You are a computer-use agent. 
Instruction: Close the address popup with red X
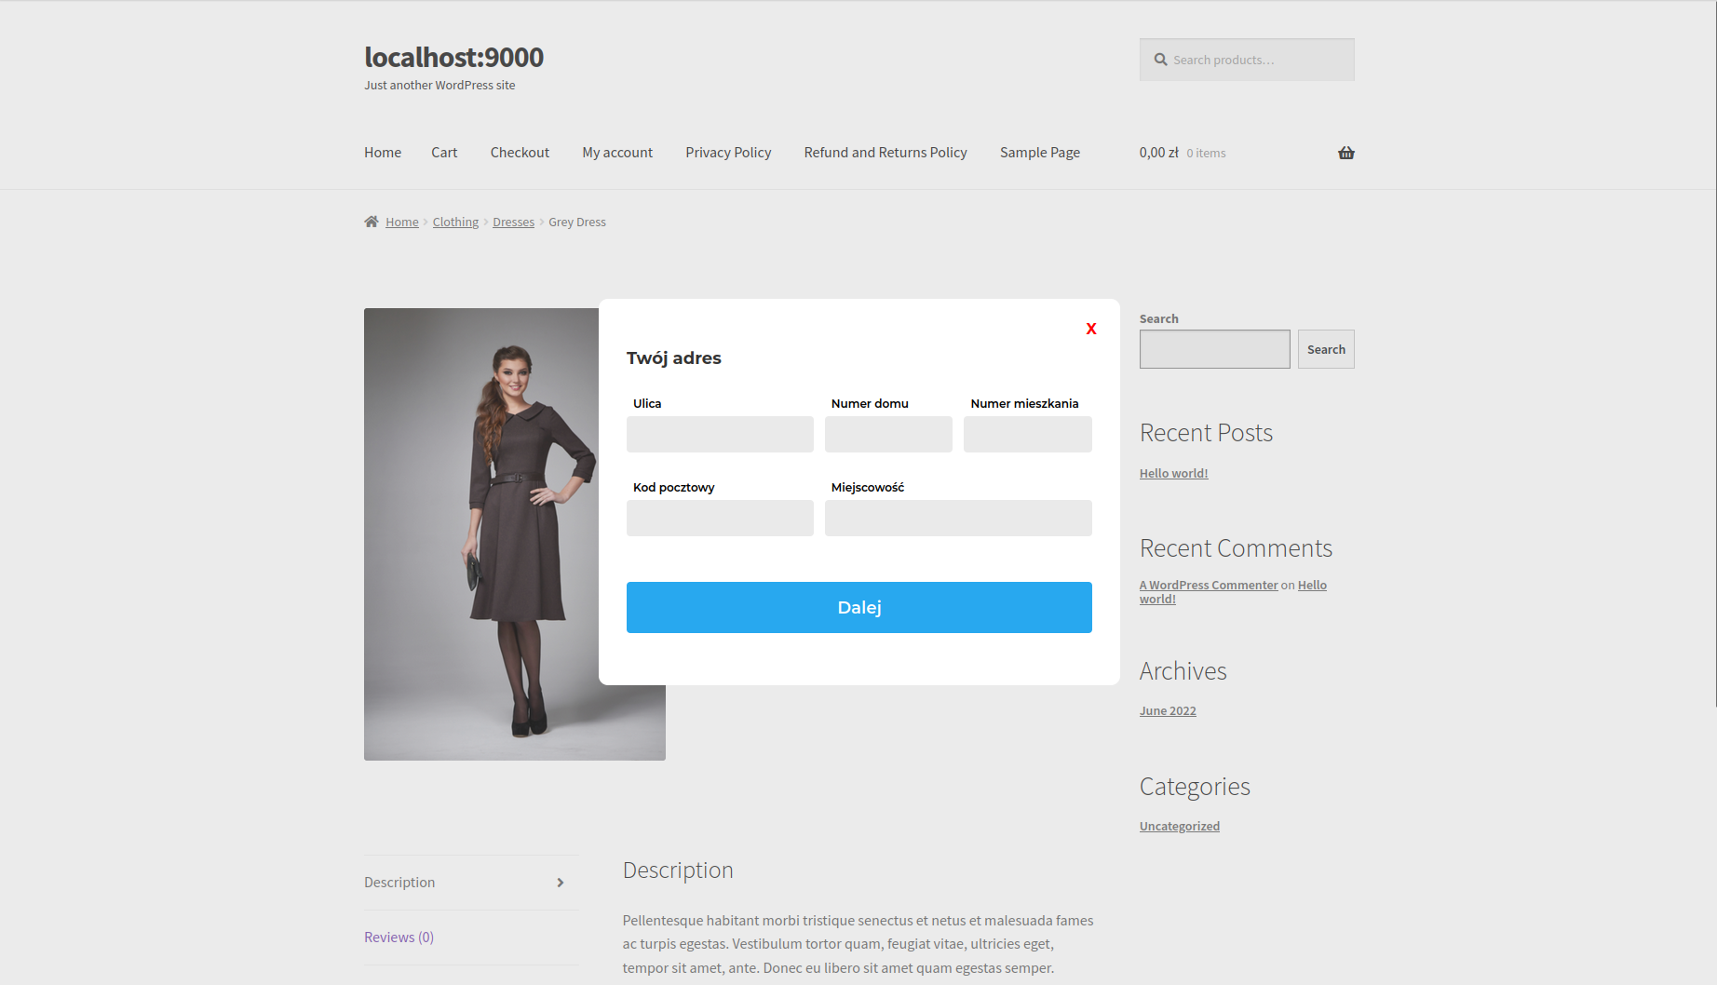click(1091, 329)
